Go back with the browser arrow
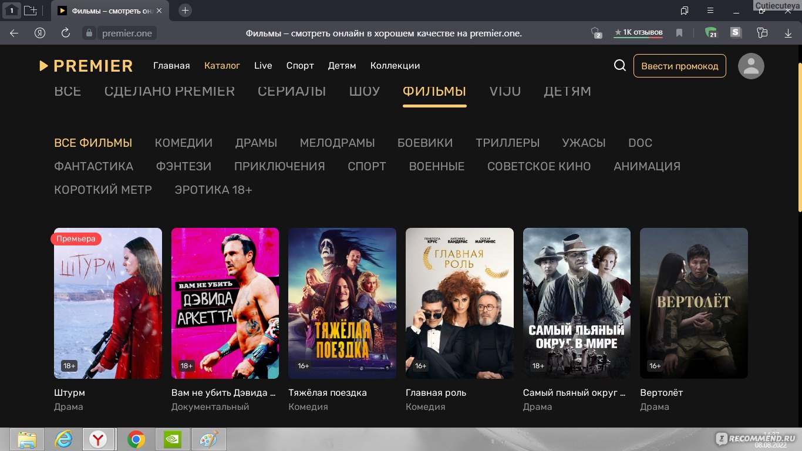 (x=14, y=33)
